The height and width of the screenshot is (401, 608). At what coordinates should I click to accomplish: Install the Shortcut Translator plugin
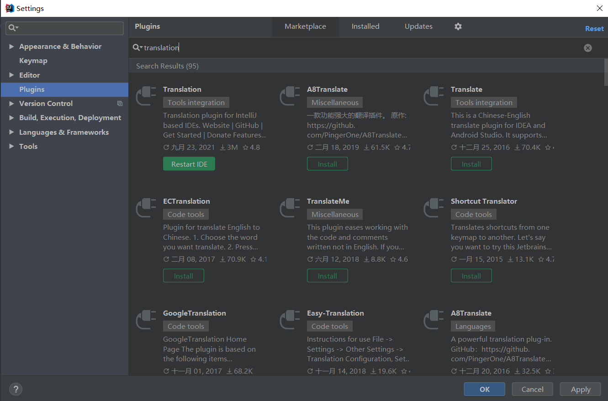471,276
